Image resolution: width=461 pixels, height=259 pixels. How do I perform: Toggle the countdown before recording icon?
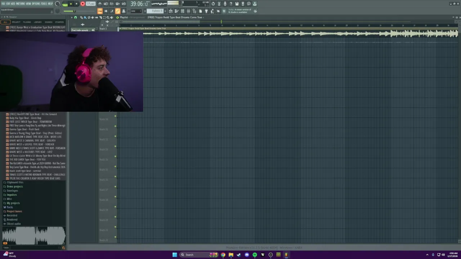[x=112, y=4]
